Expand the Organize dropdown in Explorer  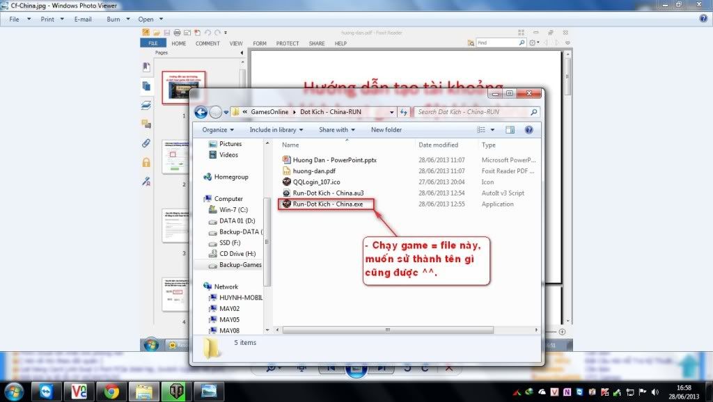(x=219, y=130)
